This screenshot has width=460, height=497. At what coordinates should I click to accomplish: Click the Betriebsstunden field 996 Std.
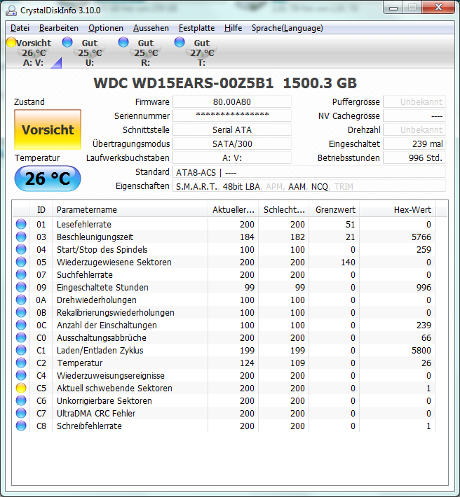(414, 157)
